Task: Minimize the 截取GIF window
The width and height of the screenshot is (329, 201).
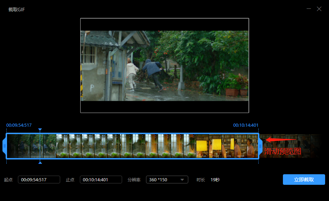Action: 309,9
